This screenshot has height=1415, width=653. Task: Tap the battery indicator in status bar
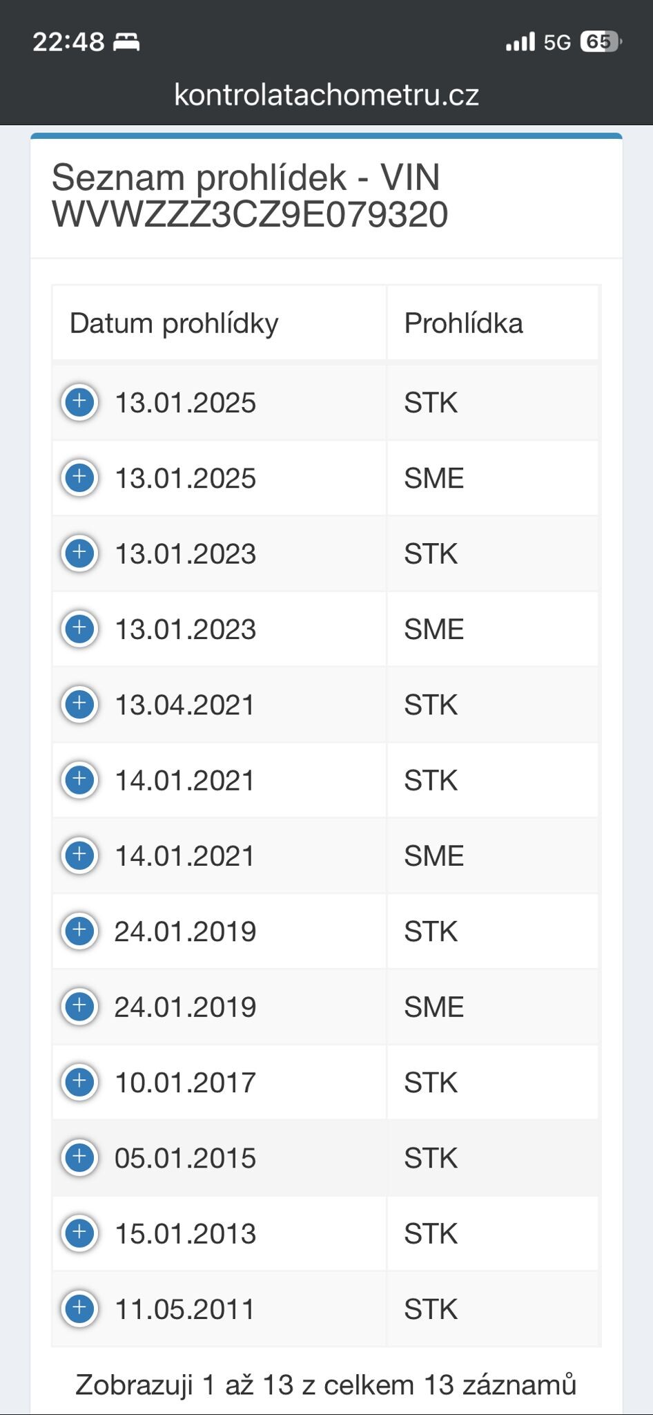pos(600,42)
